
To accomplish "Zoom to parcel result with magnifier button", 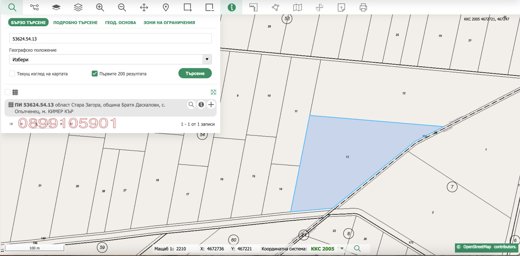I will click(191, 104).
